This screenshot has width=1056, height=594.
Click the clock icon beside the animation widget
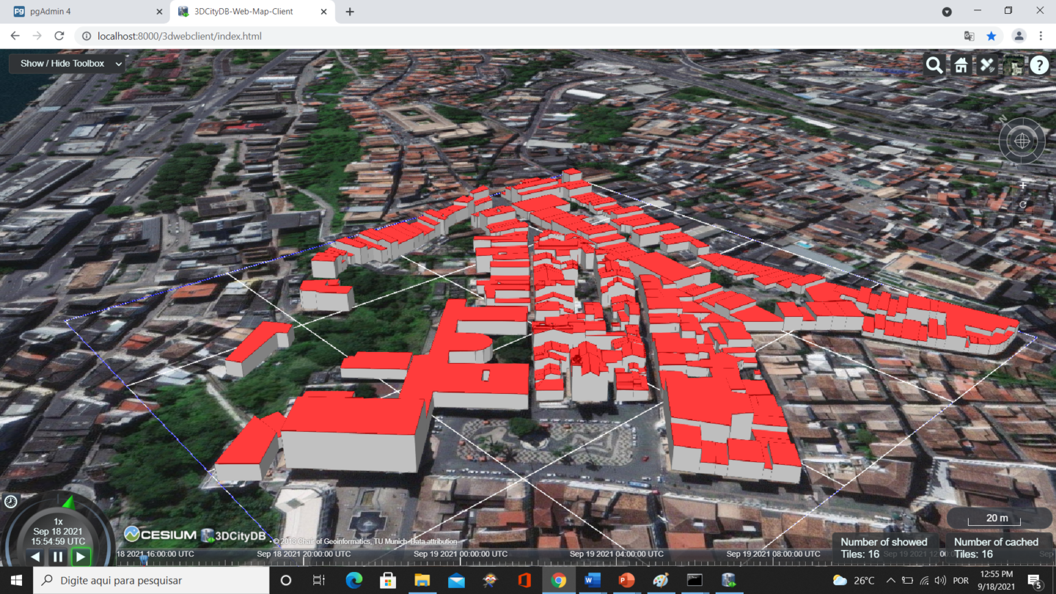pos(10,501)
